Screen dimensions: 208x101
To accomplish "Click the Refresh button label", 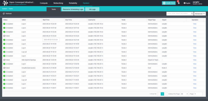I will pos(9,14).
